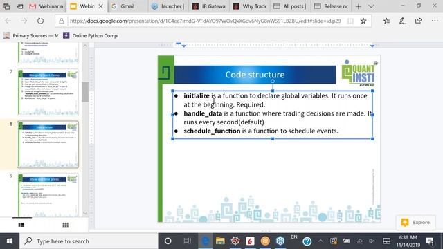Open the orange circular taskbar app
This screenshot has height=249, width=443.
click(x=265, y=241)
